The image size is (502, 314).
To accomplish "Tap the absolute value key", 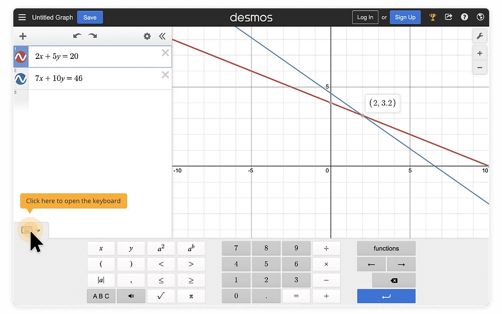I will 101,280.
